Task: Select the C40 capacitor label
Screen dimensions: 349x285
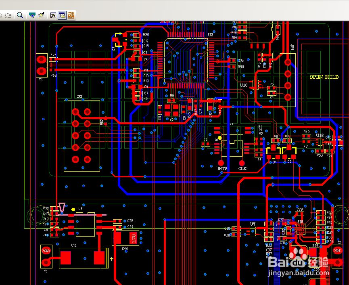Action: 125,249
